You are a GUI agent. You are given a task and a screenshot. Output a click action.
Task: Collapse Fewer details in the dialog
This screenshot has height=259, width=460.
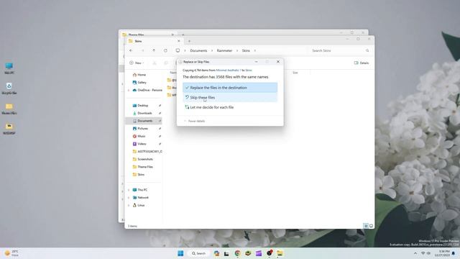click(x=194, y=121)
